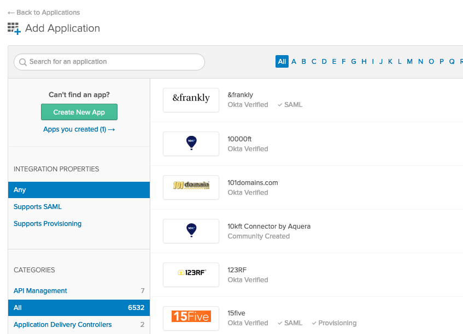Select the Application Delivery Controllers category
Viewport: 463px width, 334px height.
click(62, 324)
